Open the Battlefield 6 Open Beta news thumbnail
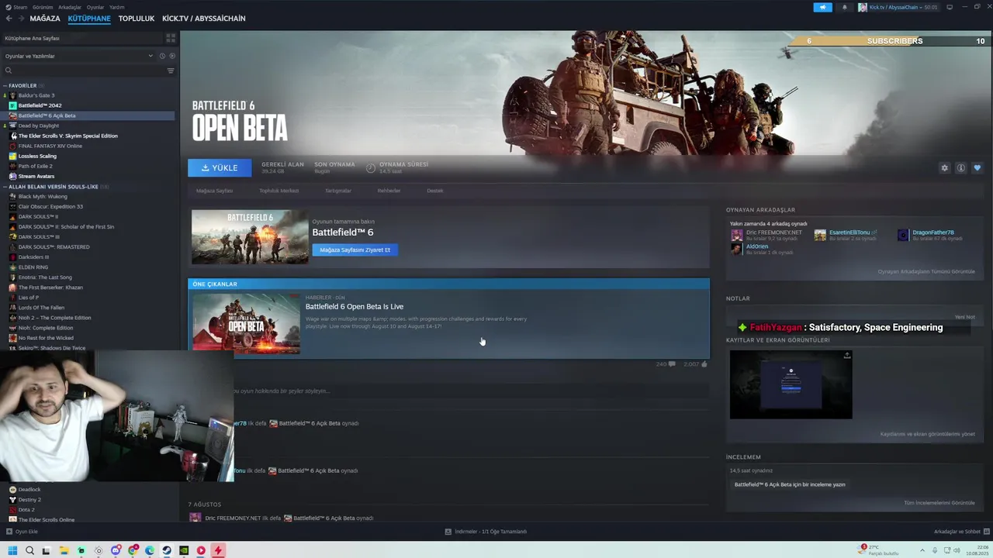Screen dimensions: 993x558 (246, 323)
